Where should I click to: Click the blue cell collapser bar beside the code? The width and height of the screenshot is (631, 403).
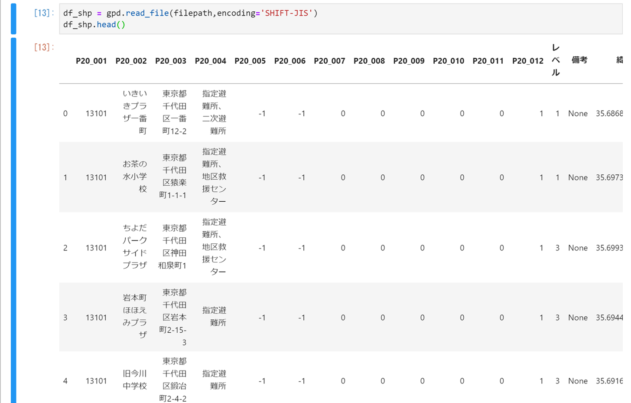tap(13, 19)
